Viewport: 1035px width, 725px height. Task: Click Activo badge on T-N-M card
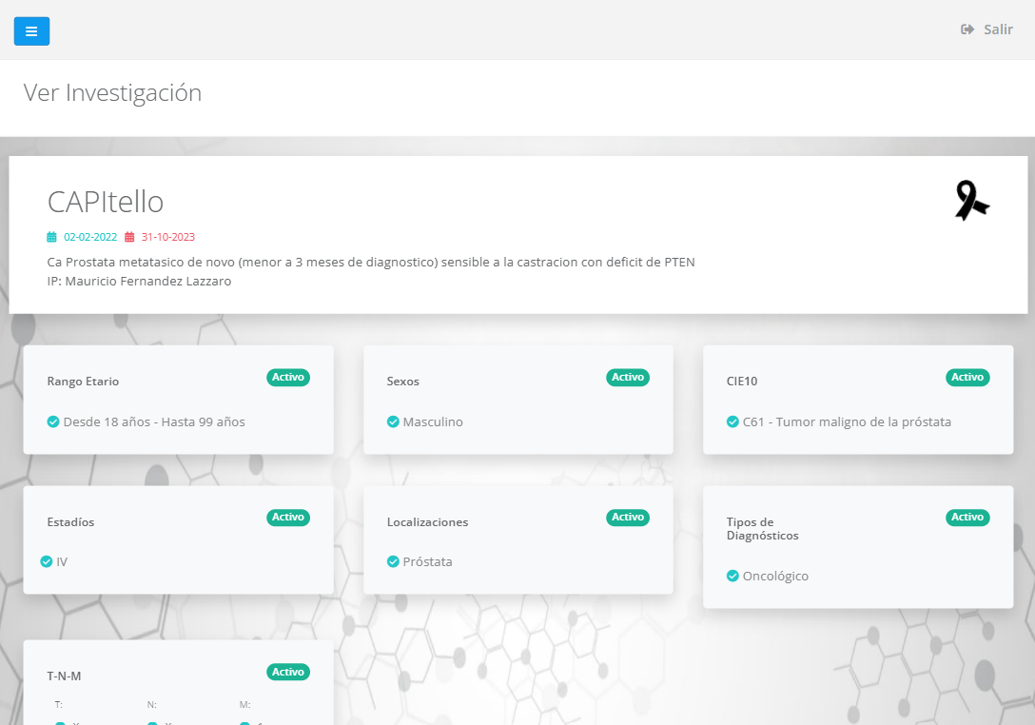[x=288, y=672]
